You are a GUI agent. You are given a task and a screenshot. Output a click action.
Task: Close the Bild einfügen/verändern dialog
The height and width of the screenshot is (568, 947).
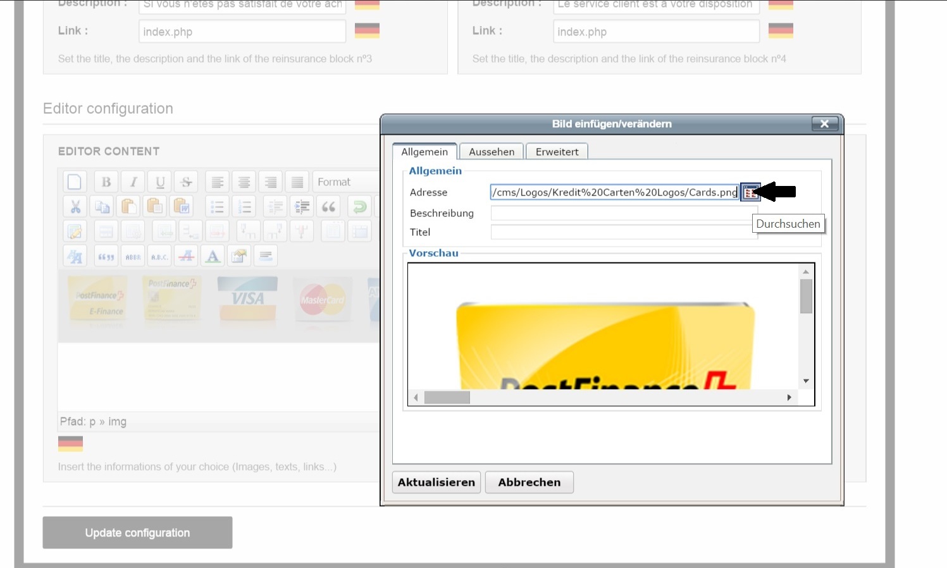(825, 124)
